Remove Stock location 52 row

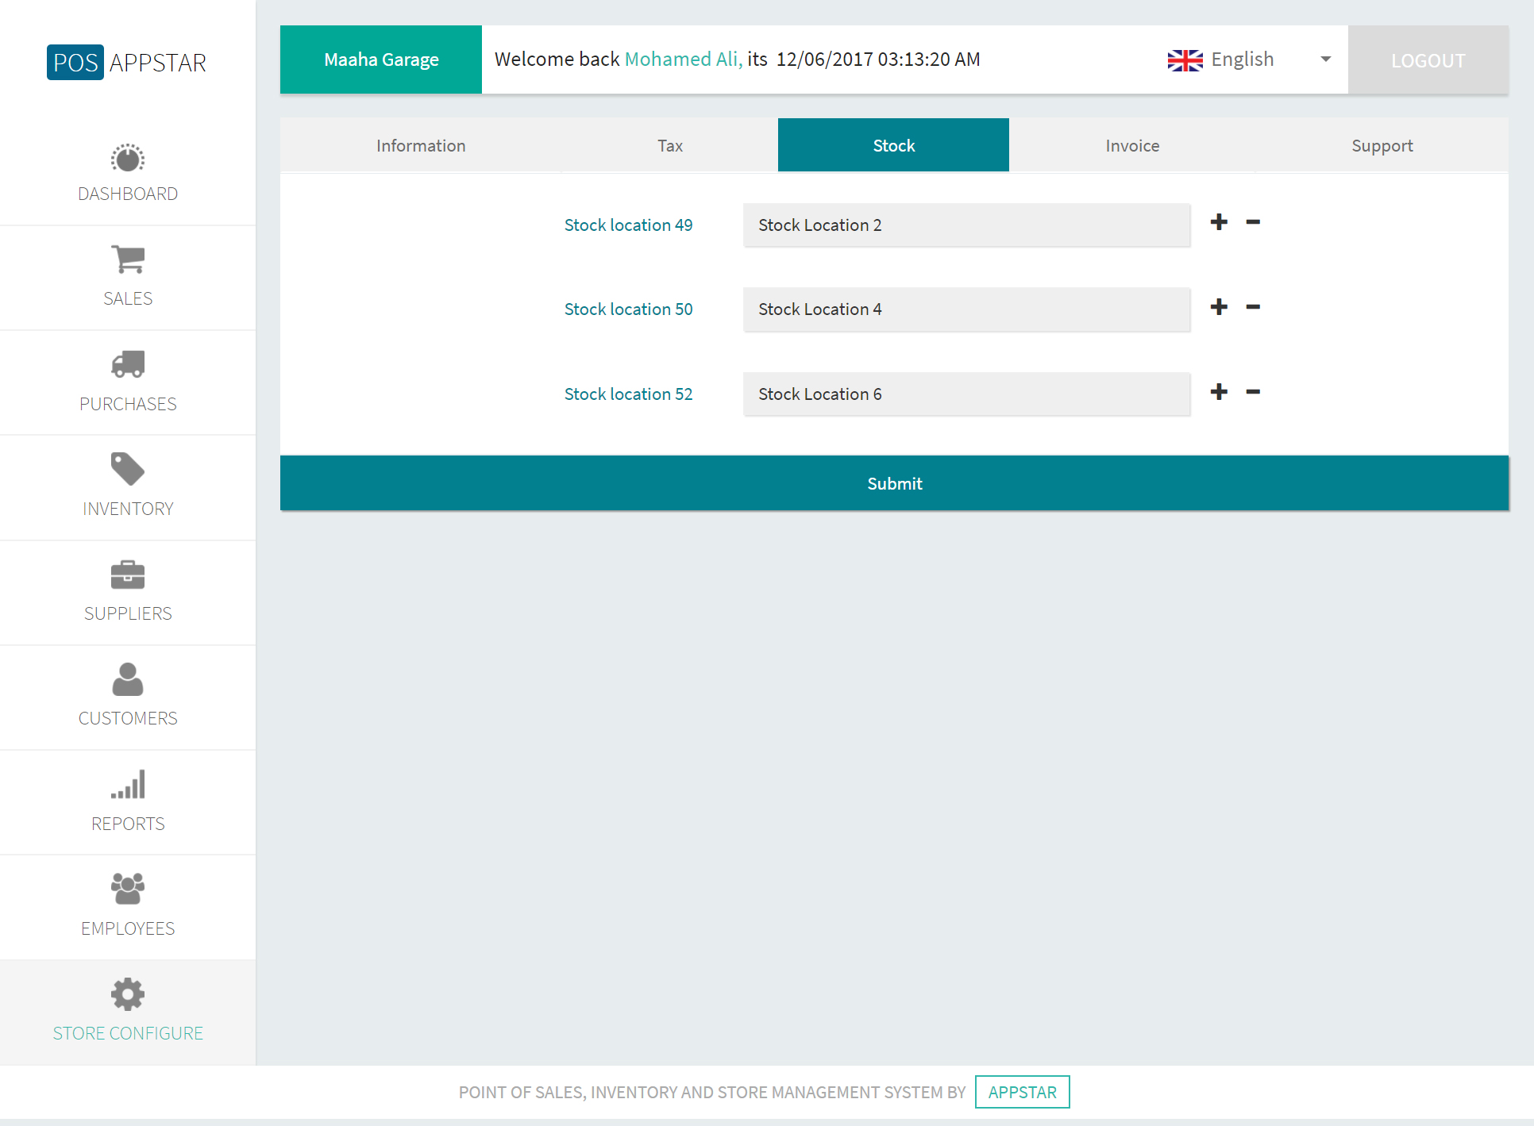pyautogui.click(x=1253, y=392)
